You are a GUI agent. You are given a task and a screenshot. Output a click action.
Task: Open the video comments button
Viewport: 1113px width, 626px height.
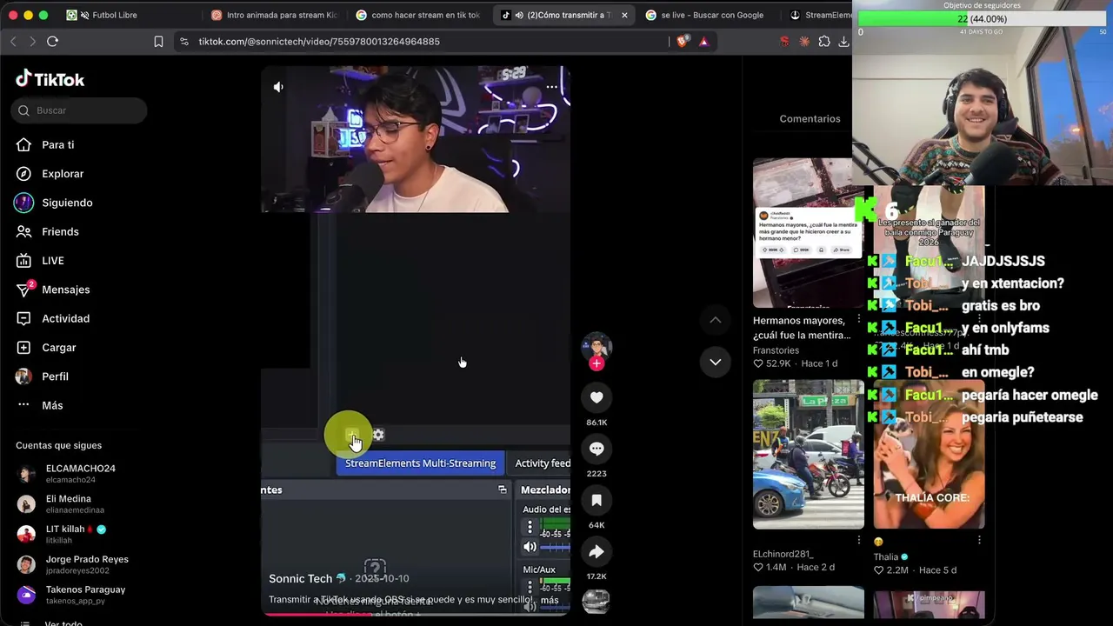(596, 449)
